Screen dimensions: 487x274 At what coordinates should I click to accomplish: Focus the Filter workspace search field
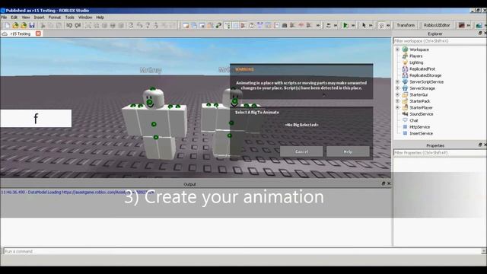click(x=440, y=41)
